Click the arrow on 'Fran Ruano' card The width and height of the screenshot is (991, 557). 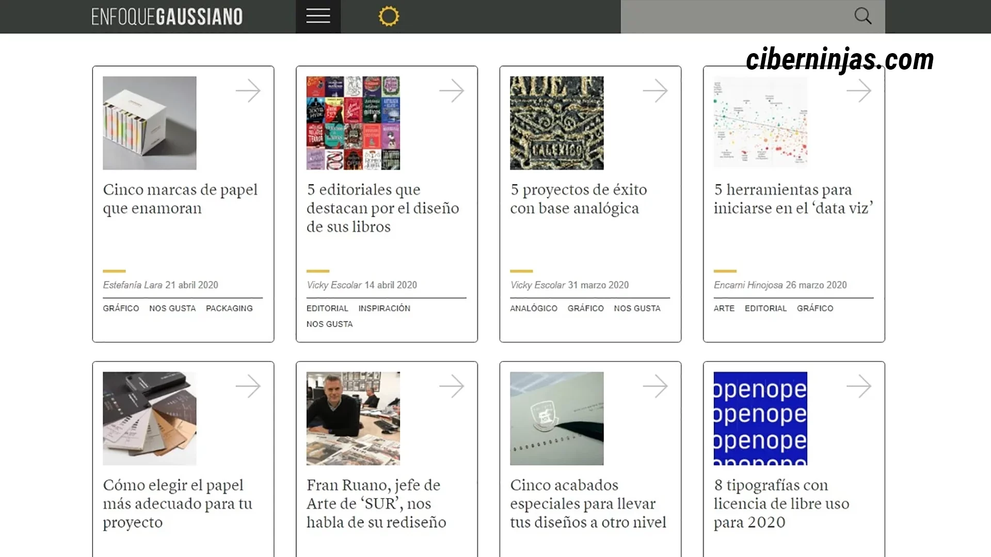[453, 386]
